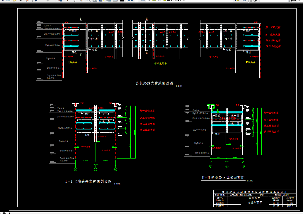Click 第一道钢支撑 beside the longitudinal section
The height and width of the screenshot is (214, 303).
point(273,28)
